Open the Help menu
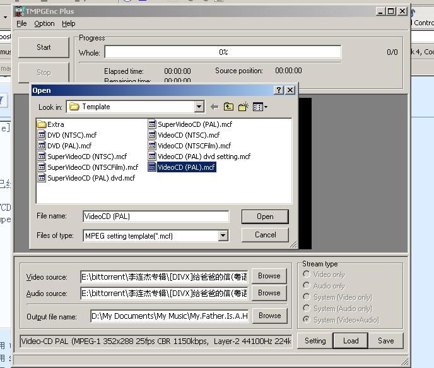 tap(68, 23)
